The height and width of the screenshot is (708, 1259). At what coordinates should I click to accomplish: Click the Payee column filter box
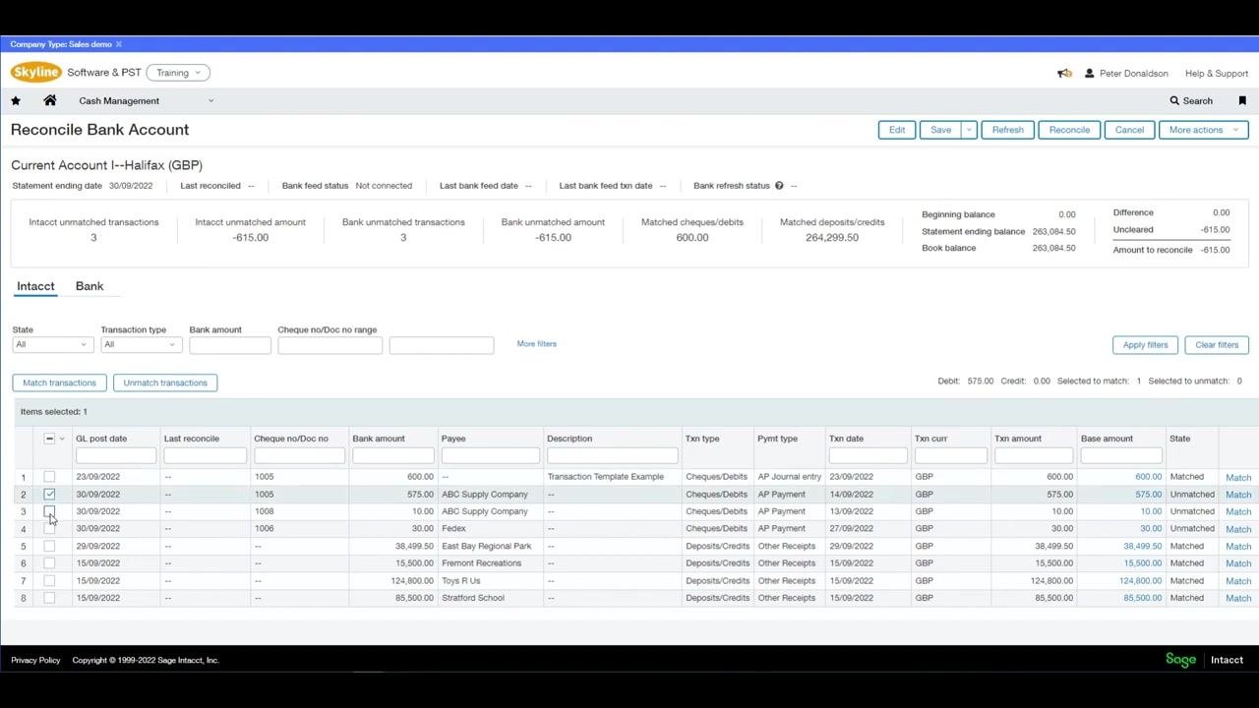tap(491, 455)
